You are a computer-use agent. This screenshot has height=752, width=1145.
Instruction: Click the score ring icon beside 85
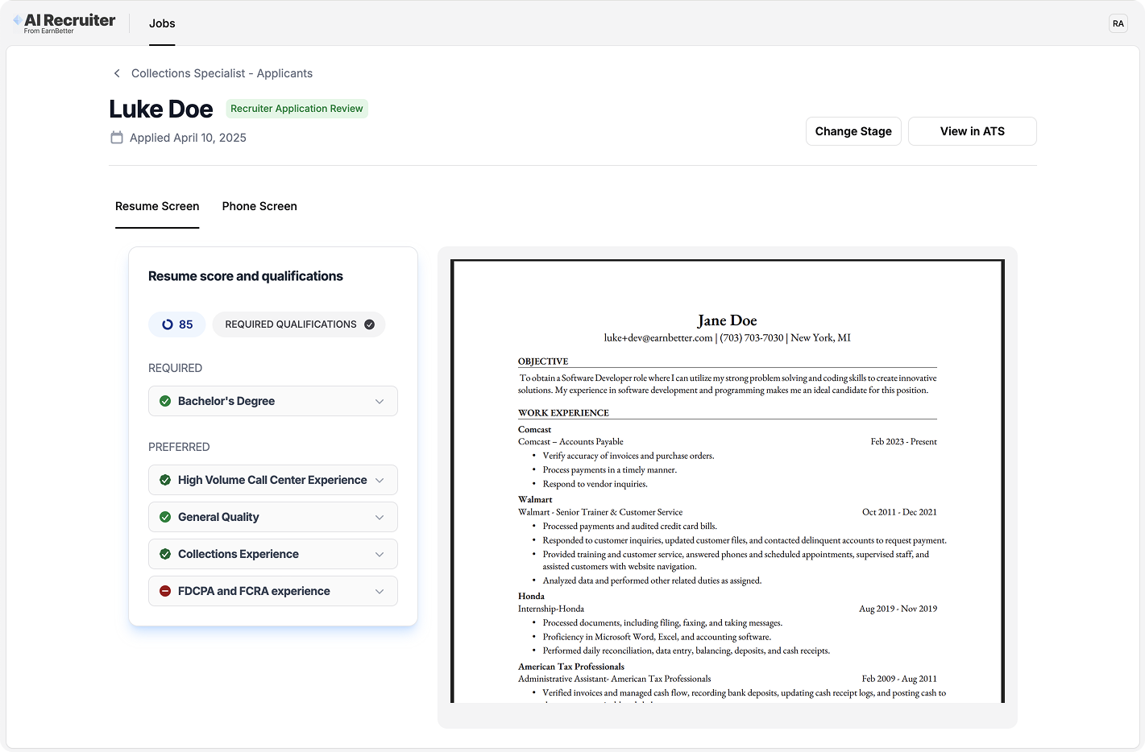click(168, 324)
